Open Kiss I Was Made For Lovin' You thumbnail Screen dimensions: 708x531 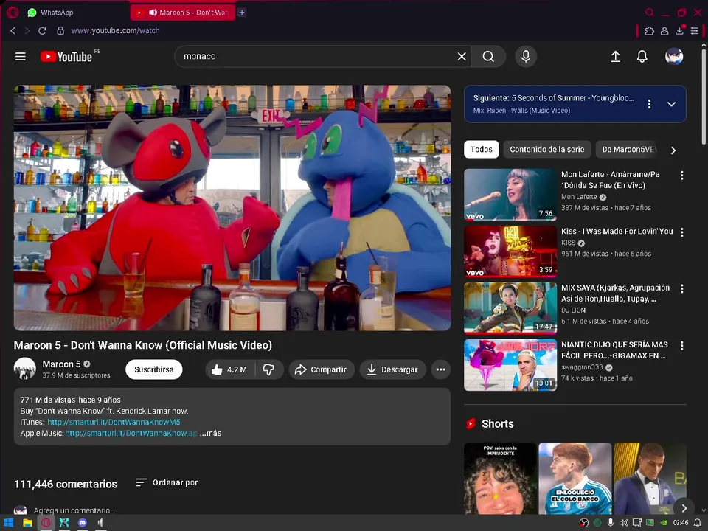click(x=510, y=251)
